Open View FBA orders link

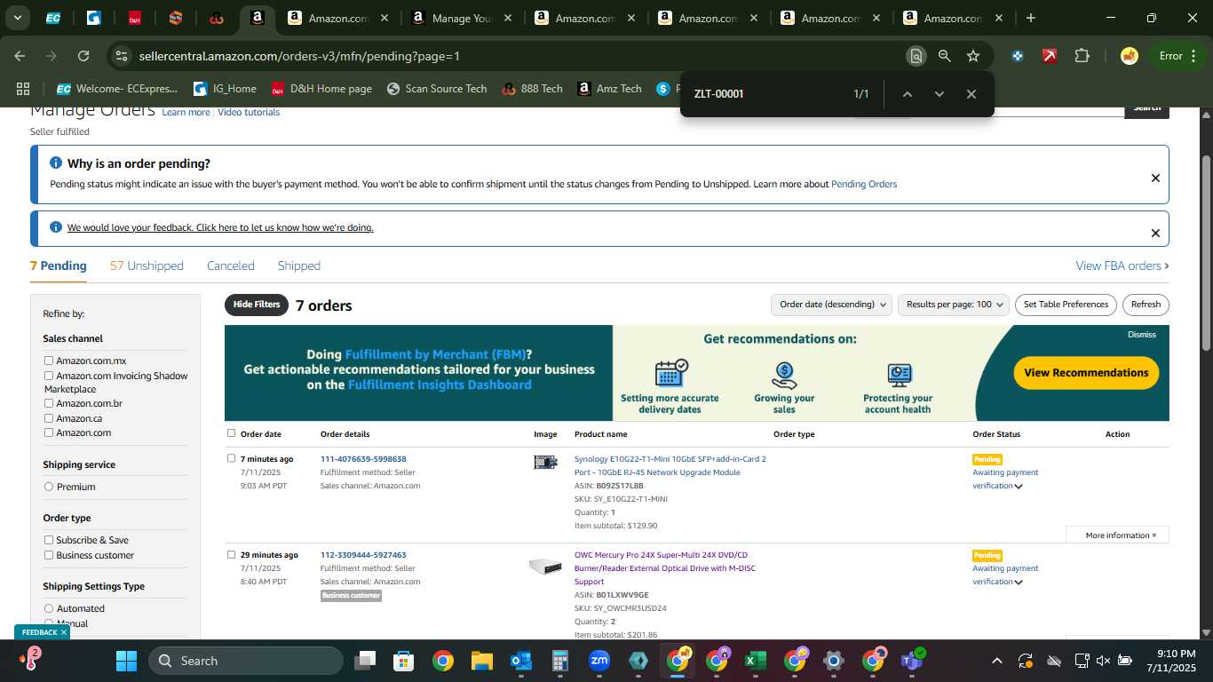click(1122, 266)
